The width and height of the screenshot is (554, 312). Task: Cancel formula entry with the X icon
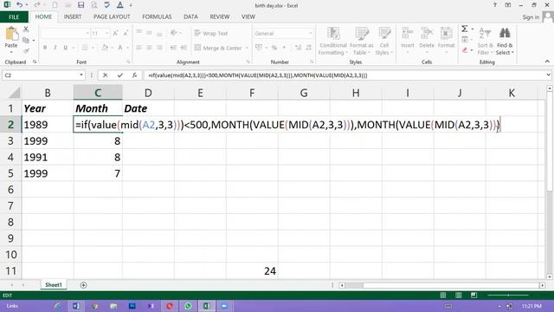[x=105, y=75]
